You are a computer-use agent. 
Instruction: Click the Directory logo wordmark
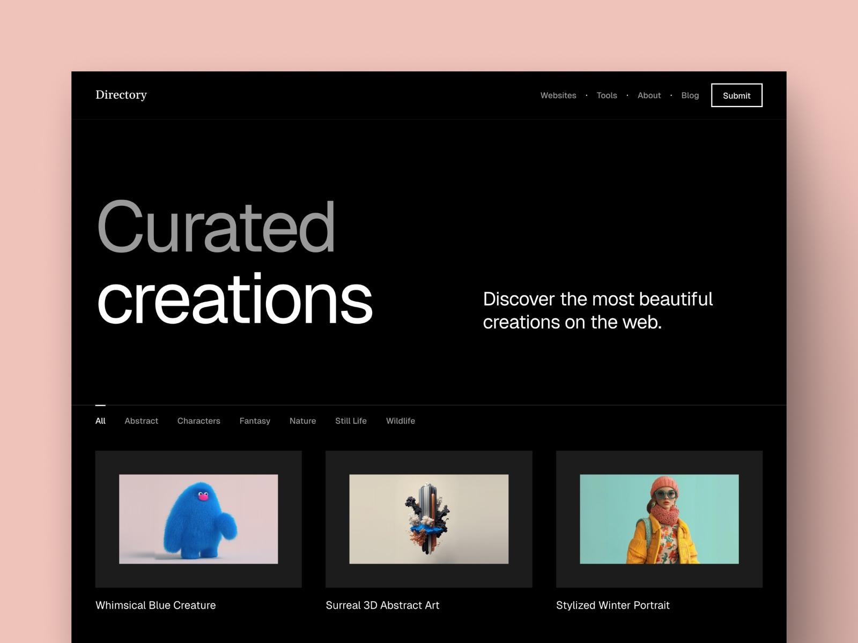(122, 95)
